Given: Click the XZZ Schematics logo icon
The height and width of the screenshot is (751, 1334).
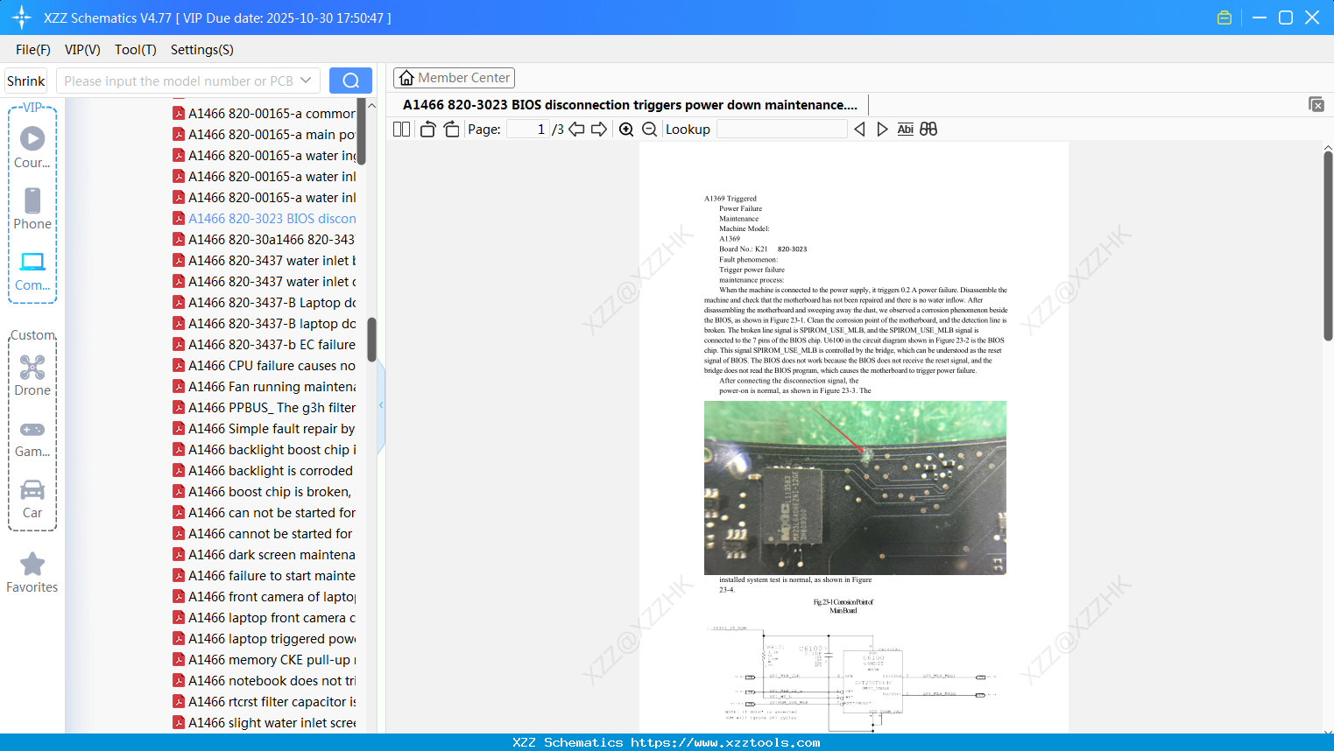Looking at the screenshot, I should pos(22,18).
